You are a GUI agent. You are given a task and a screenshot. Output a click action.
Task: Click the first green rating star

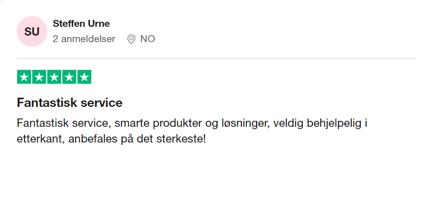(24, 77)
